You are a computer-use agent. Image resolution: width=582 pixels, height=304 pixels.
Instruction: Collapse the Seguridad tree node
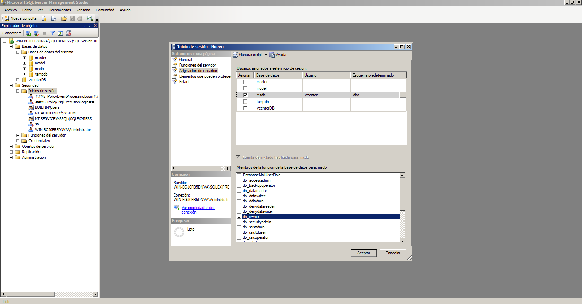click(x=11, y=85)
